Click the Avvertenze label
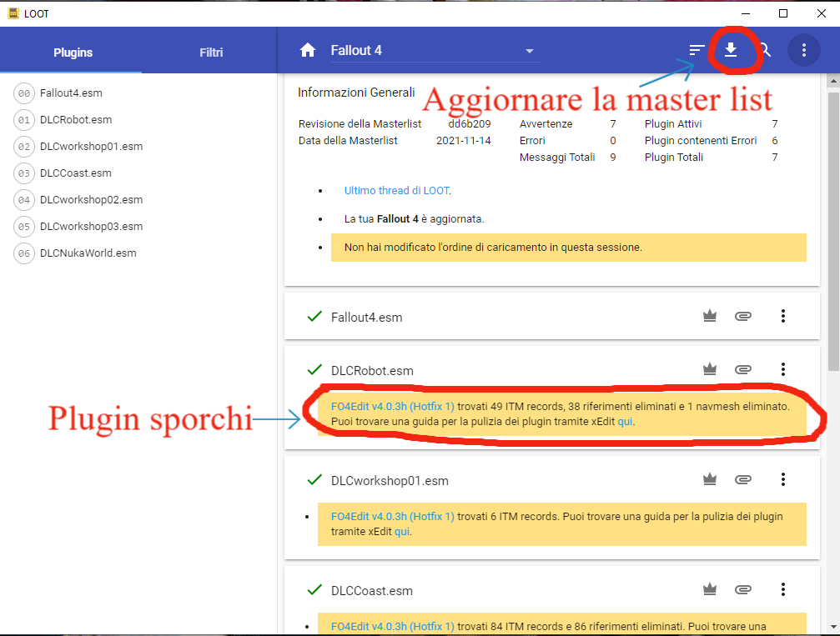This screenshot has width=840, height=636. 546,124
